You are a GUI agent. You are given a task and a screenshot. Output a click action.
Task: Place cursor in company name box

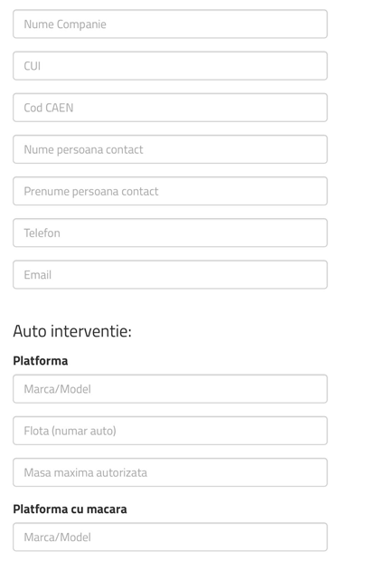point(170,24)
